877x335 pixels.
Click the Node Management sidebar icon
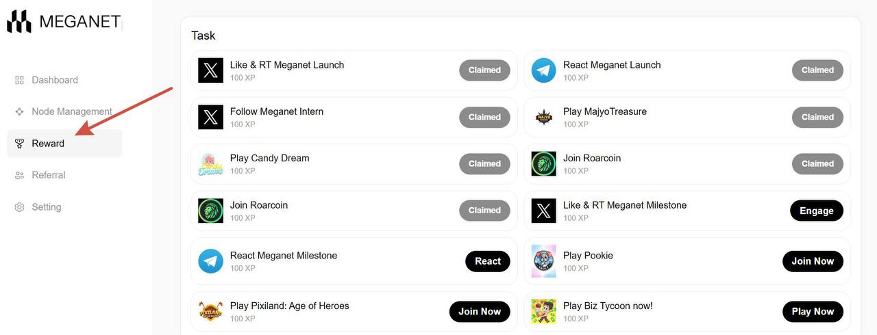click(19, 111)
